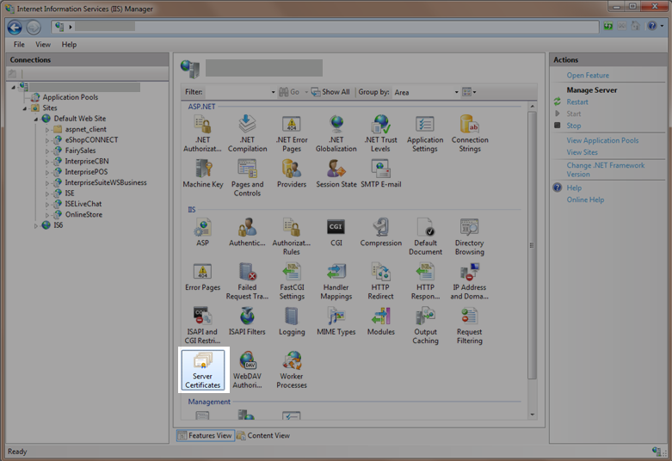Open the View menu

tap(43, 44)
